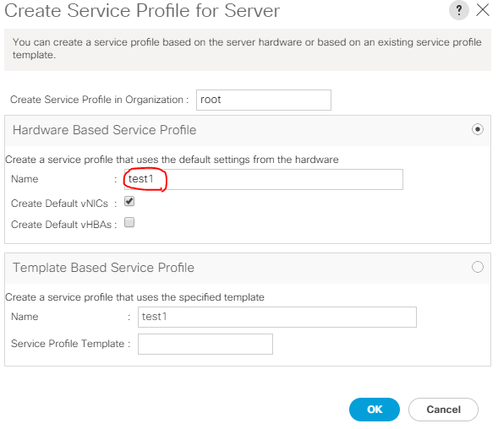Click the Cancel button

[443, 410]
